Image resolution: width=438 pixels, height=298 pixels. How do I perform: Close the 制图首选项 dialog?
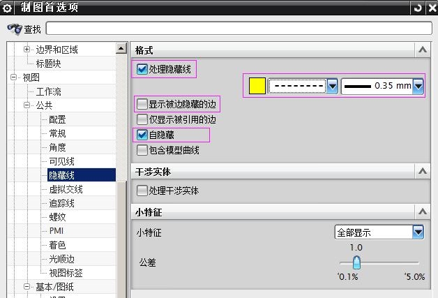tap(432, 8)
